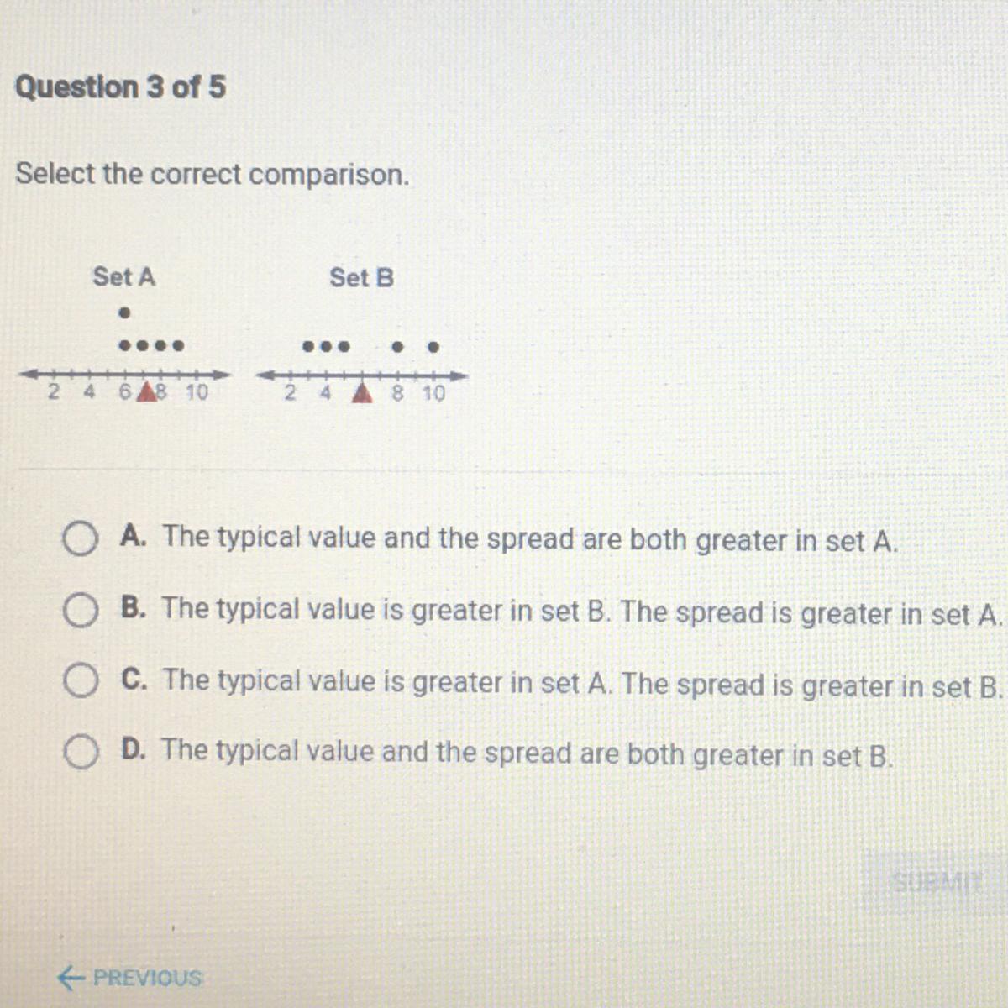Viewport: 1008px width, 1008px height.
Task: Click the red triangle on Set A
Action: tap(147, 391)
